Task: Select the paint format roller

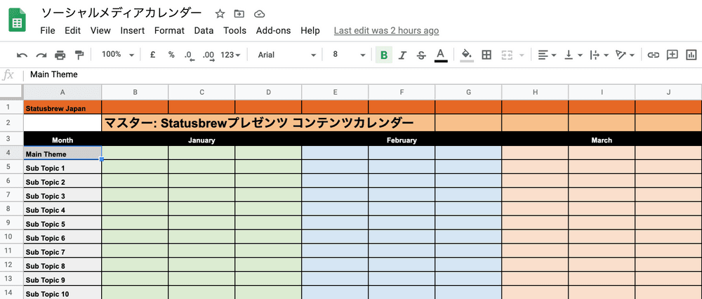Action: pyautogui.click(x=79, y=55)
